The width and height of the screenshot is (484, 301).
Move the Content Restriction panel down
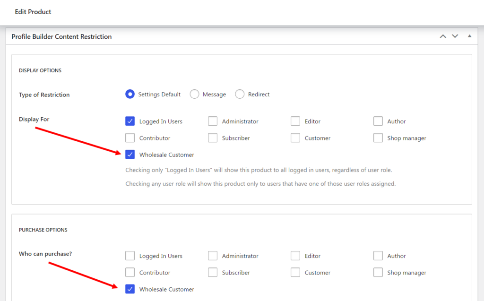(455, 36)
